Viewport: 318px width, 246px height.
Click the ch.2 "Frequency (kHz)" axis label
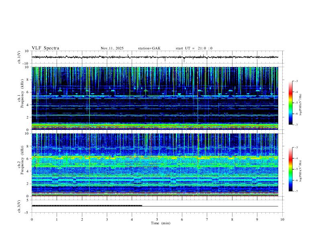click(22, 160)
